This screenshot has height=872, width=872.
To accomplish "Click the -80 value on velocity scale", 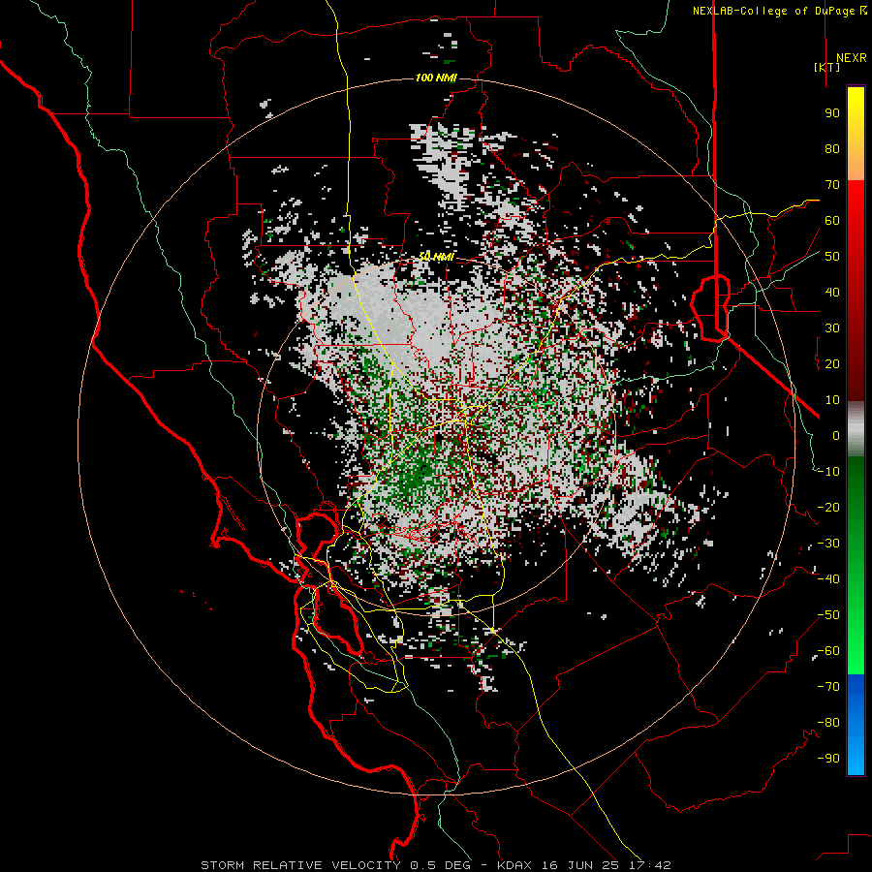I will [x=828, y=723].
